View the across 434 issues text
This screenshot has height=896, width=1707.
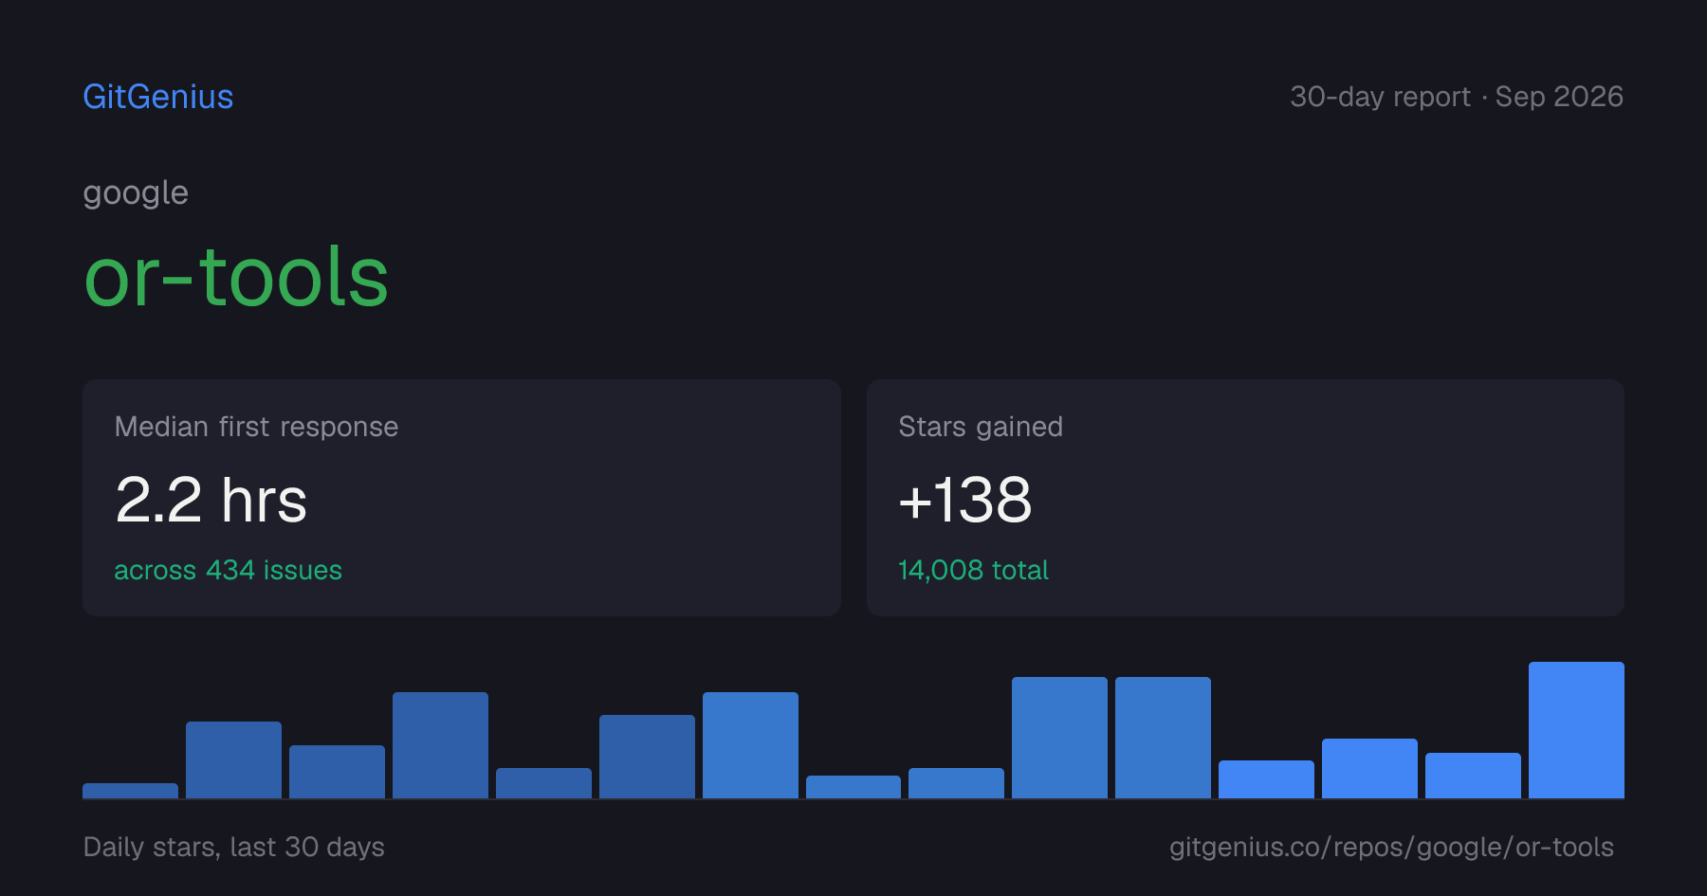point(228,570)
